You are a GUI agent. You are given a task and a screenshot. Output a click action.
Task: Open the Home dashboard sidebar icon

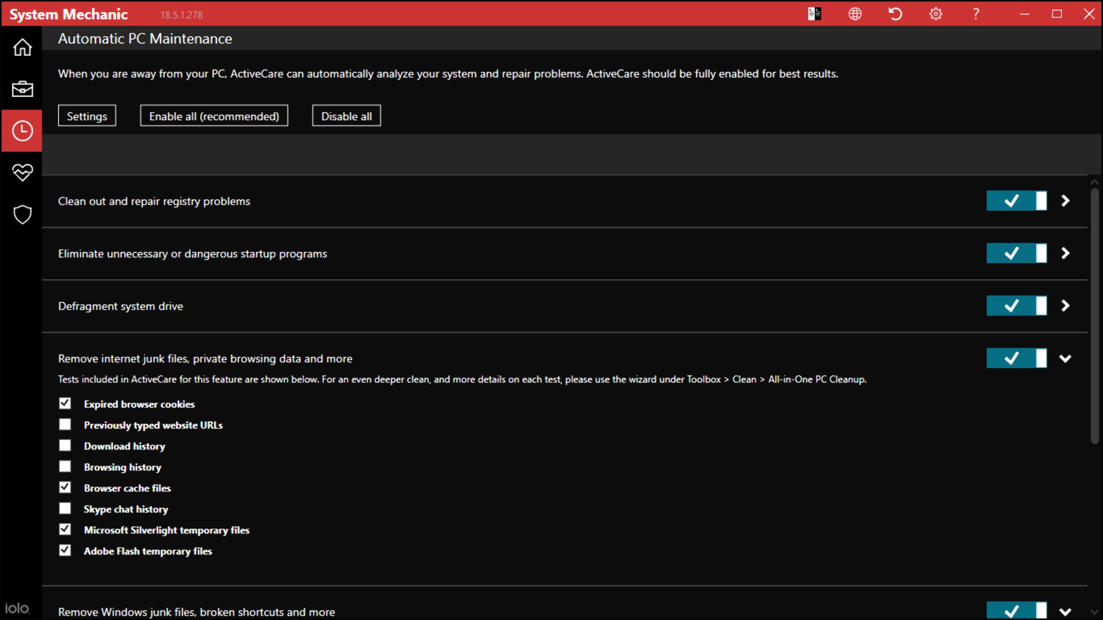(x=22, y=47)
